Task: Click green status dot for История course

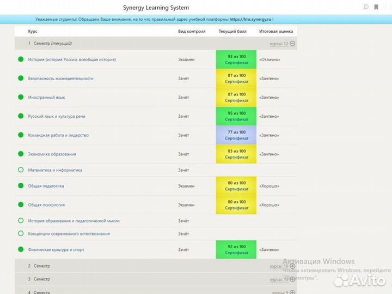Action: tap(21, 59)
